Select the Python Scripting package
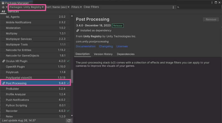The height and width of the screenshot is (123, 222). pyautogui.click(x=36, y=105)
